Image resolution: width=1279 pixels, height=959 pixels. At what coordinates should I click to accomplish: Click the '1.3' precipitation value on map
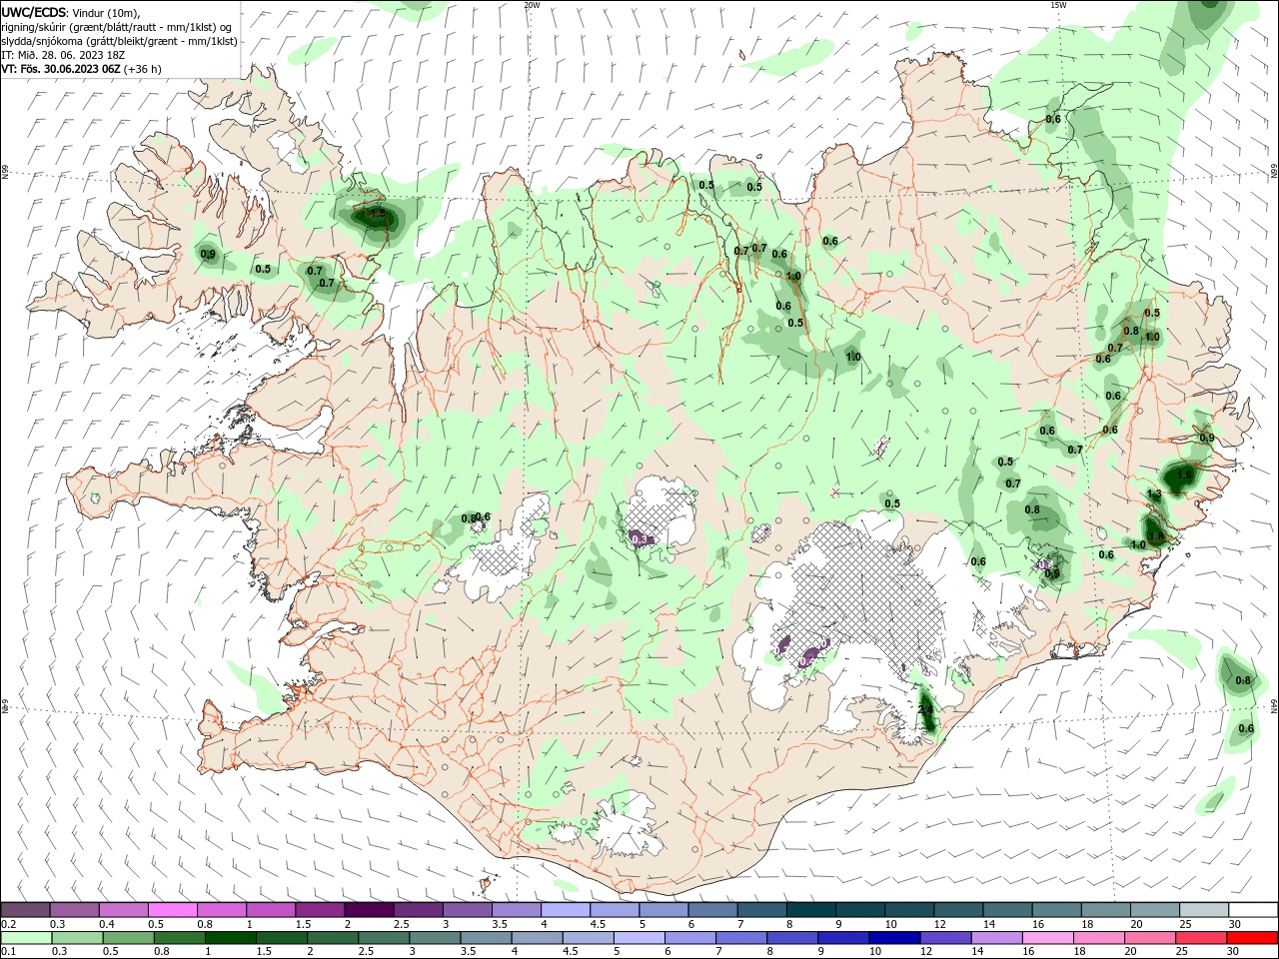(x=1154, y=494)
